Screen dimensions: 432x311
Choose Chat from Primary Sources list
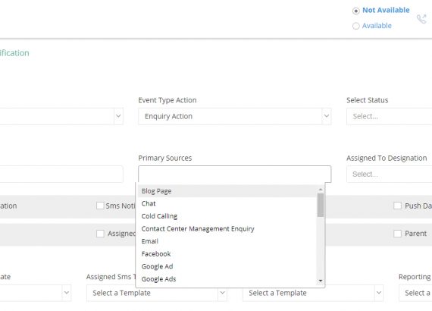[227, 203]
